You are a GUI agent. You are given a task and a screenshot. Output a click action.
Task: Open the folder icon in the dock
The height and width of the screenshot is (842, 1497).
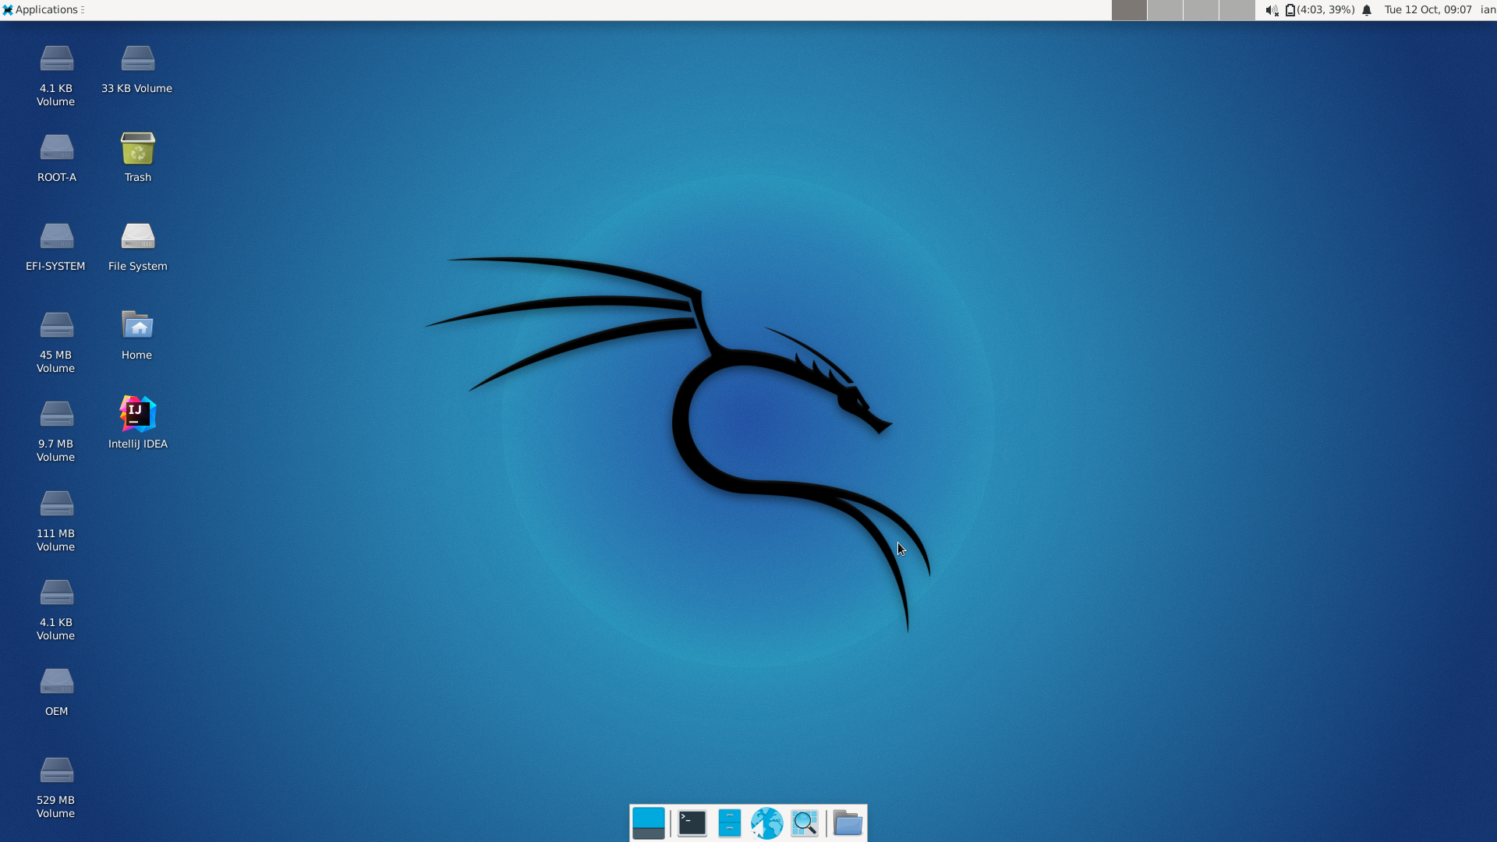[848, 823]
